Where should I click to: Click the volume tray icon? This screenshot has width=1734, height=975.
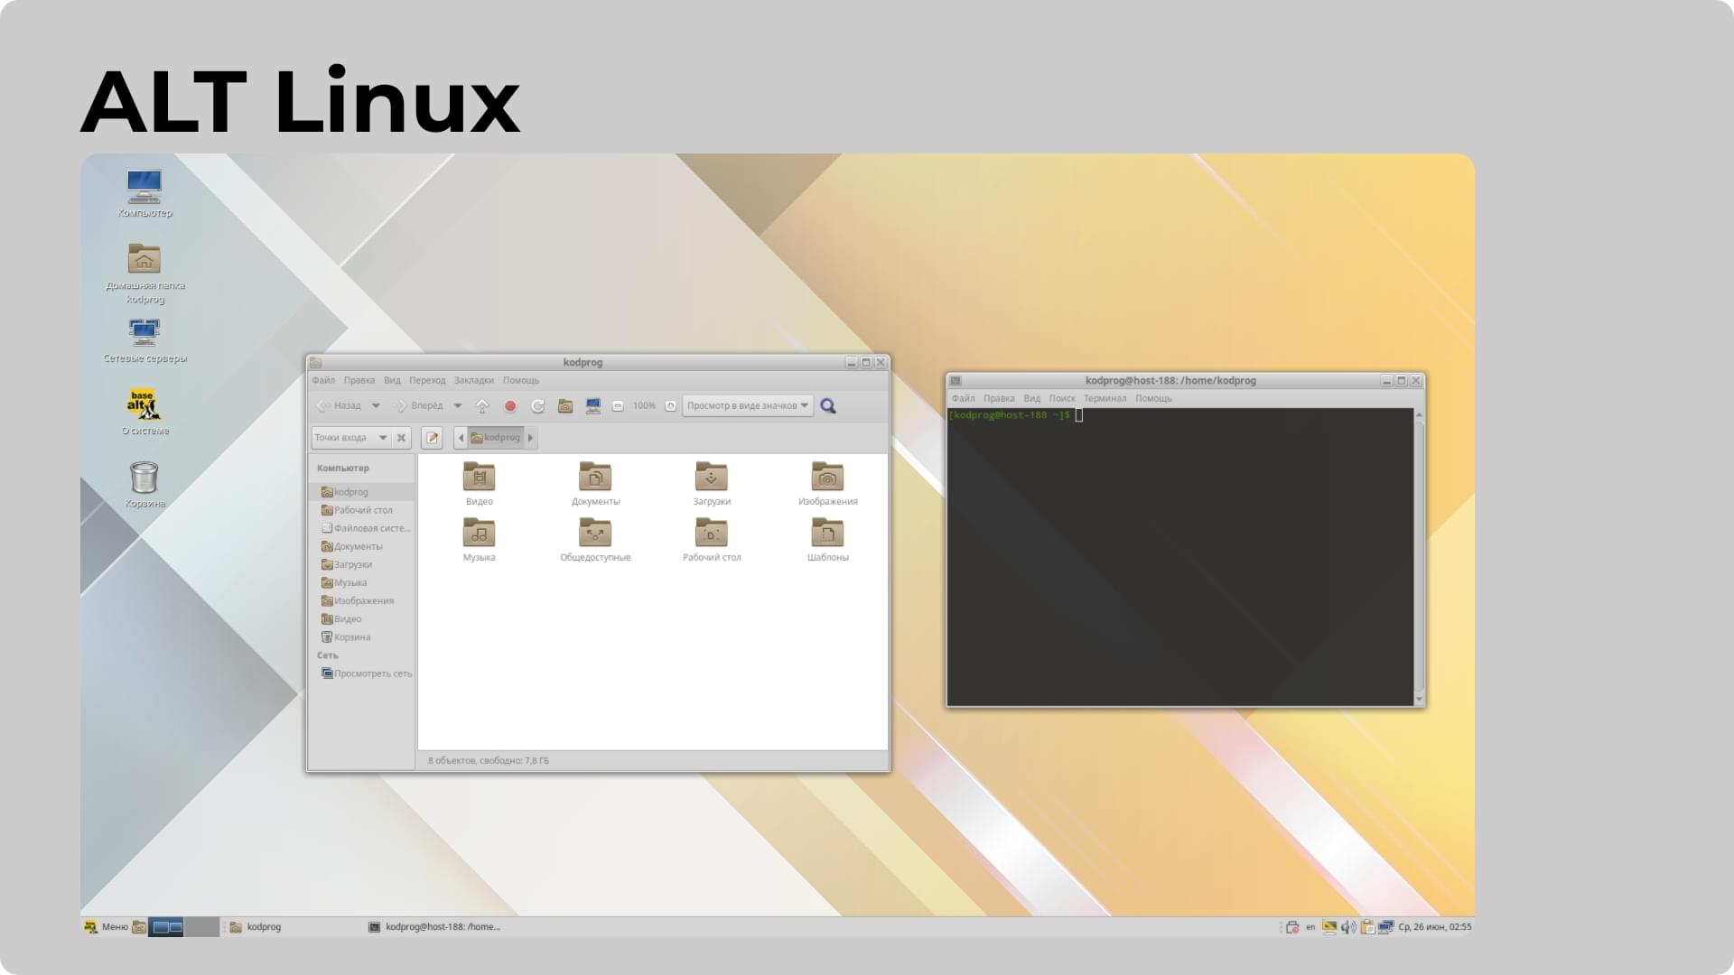click(x=1348, y=927)
